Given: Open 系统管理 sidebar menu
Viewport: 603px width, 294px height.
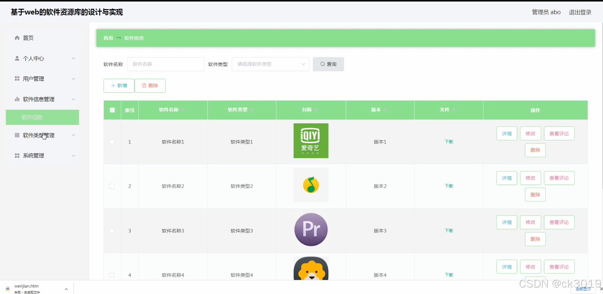Looking at the screenshot, I should pos(42,156).
